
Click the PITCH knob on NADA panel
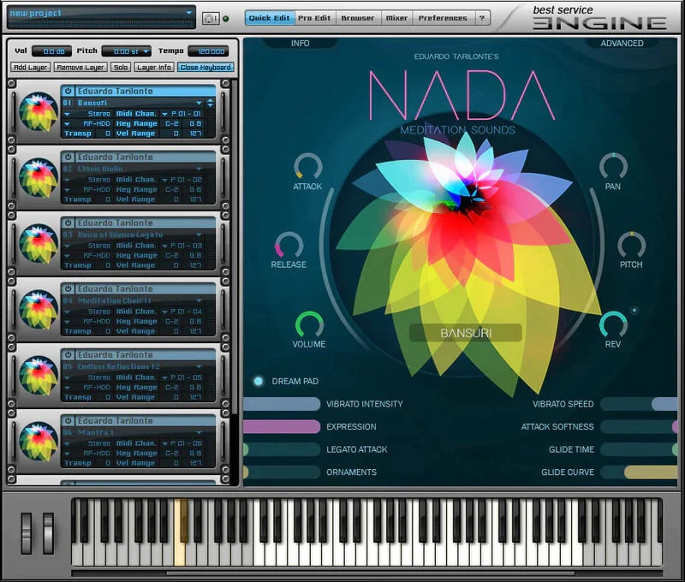631,245
